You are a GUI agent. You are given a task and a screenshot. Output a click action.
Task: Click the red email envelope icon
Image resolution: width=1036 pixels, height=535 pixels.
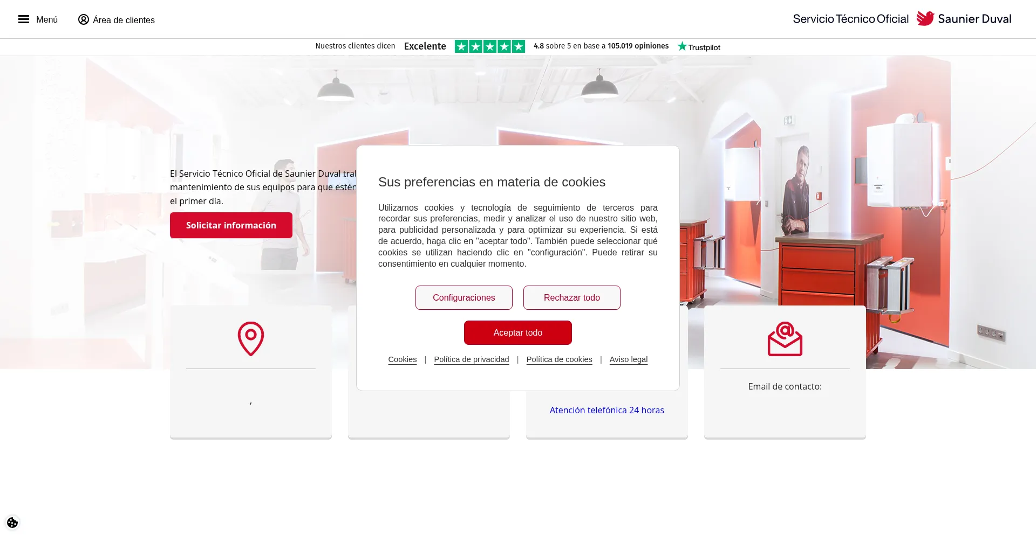(785, 339)
